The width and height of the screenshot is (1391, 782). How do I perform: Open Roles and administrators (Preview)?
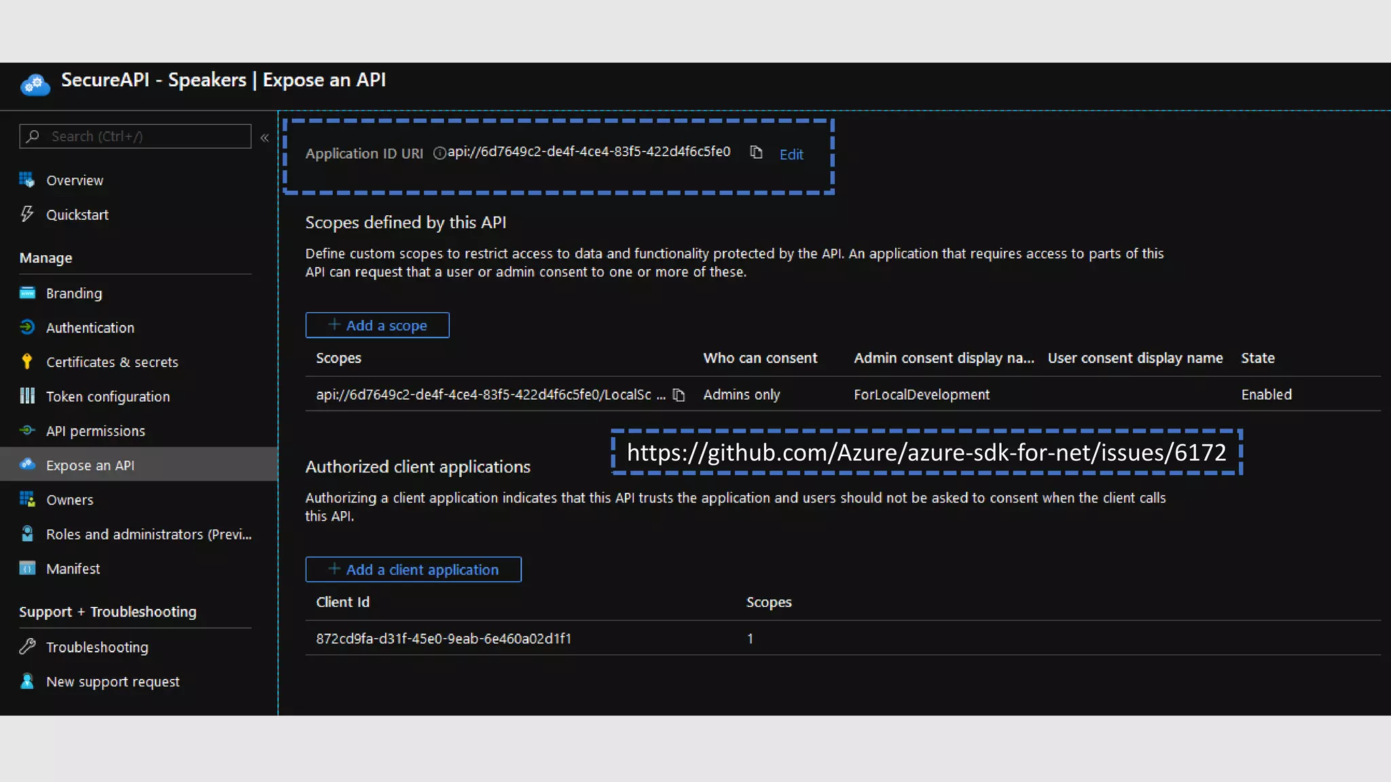pos(149,534)
